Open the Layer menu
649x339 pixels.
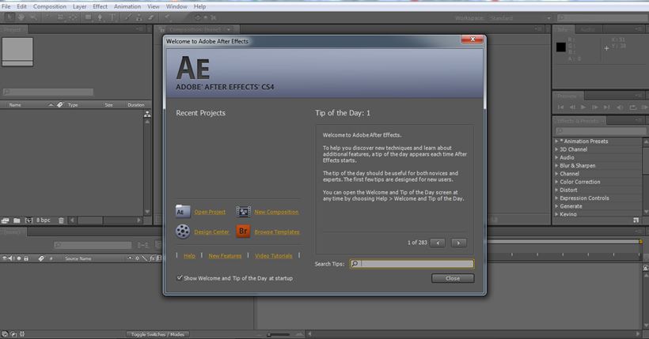tap(79, 6)
